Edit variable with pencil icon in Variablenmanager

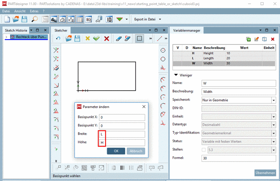coord(256,39)
